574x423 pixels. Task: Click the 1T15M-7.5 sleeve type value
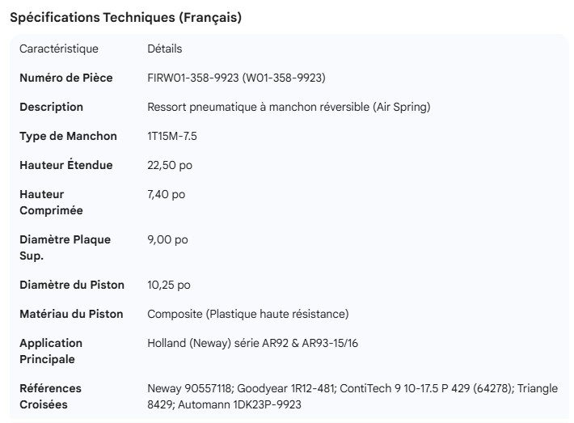tap(172, 136)
